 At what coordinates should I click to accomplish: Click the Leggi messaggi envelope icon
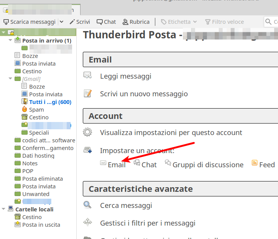[87, 75]
